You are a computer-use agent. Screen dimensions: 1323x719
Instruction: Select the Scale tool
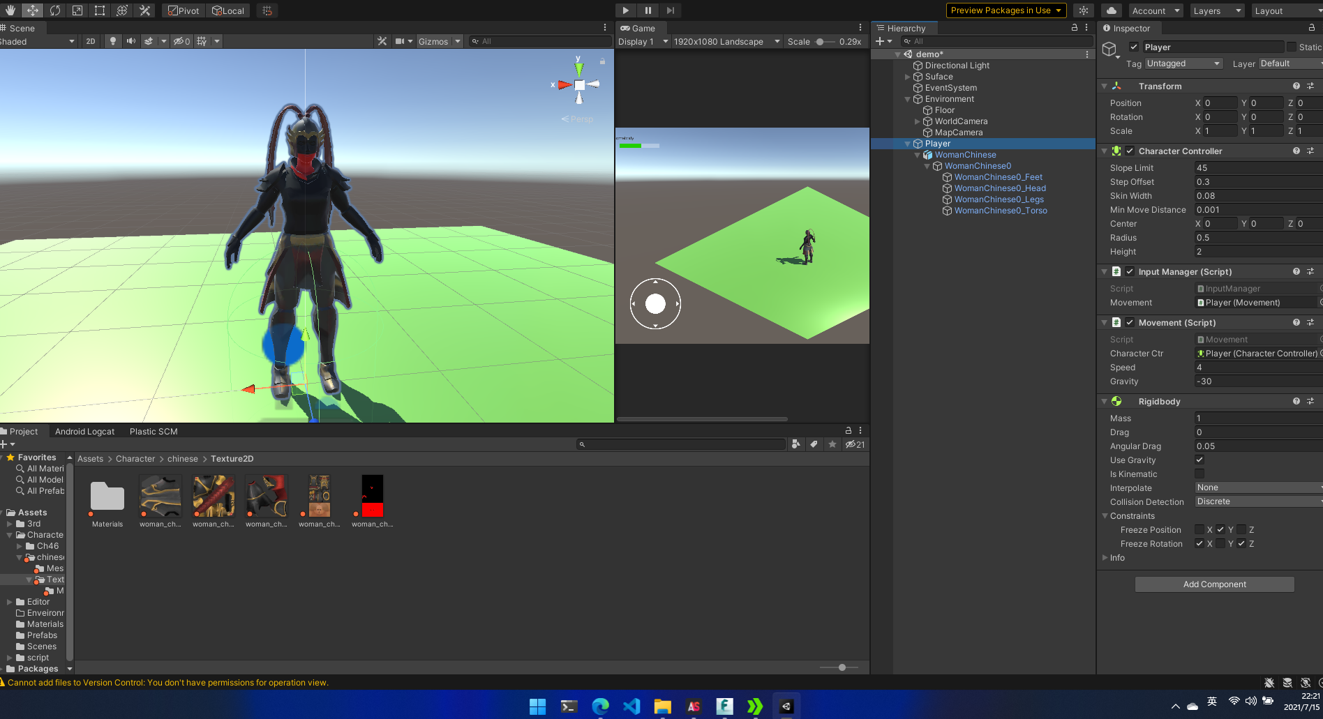(77, 10)
